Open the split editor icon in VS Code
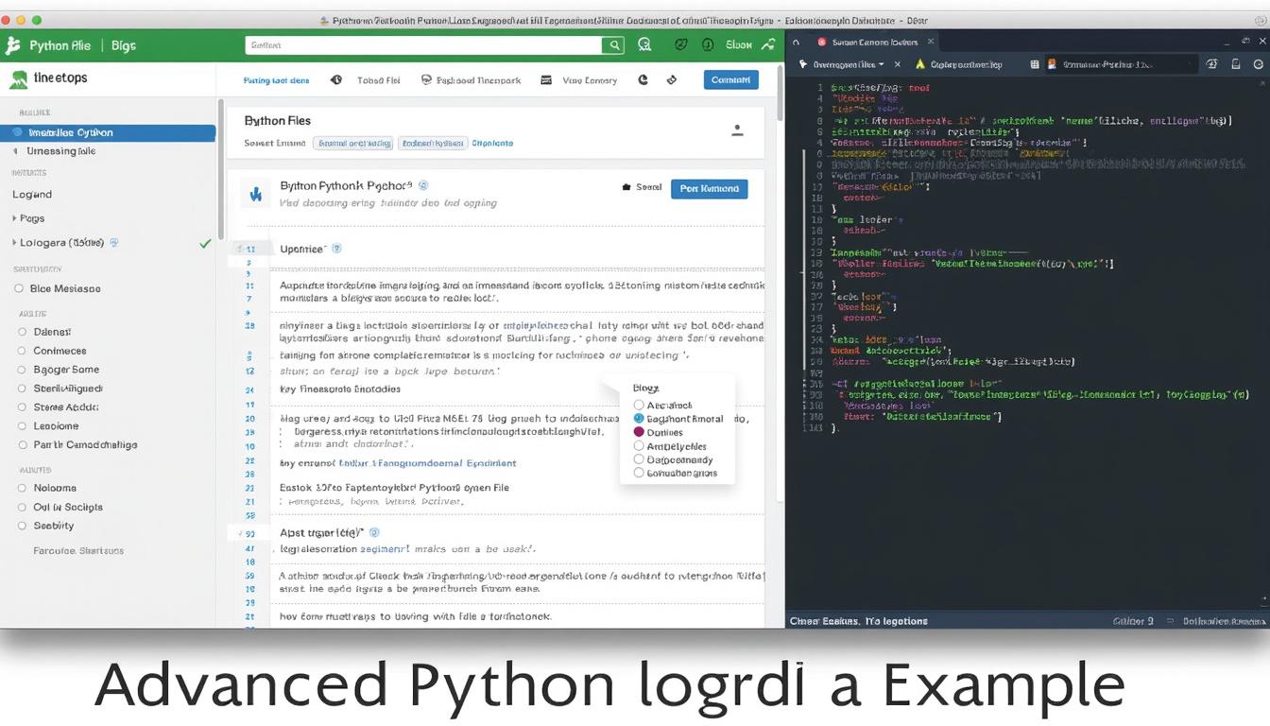Viewport: 1270px width, 726px height. click(1235, 63)
